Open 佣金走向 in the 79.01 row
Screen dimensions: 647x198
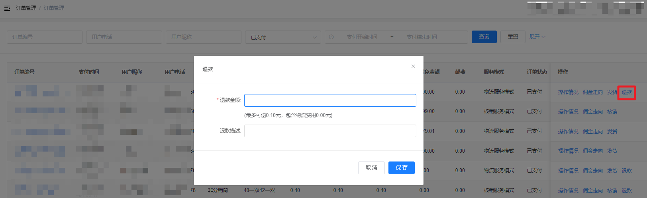(593, 131)
